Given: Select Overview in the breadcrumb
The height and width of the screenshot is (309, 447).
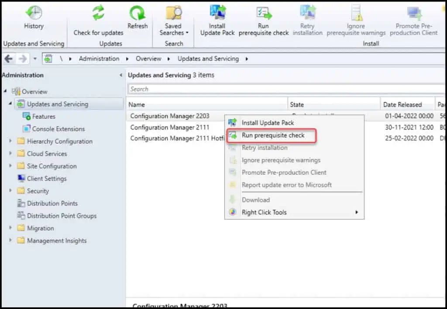Looking at the screenshot, I should pos(148,59).
